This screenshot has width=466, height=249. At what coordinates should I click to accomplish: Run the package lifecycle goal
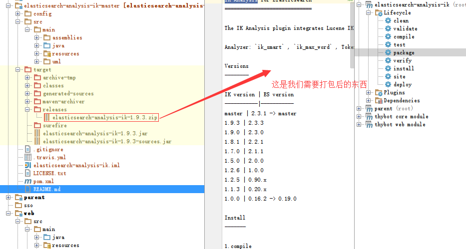(404, 52)
